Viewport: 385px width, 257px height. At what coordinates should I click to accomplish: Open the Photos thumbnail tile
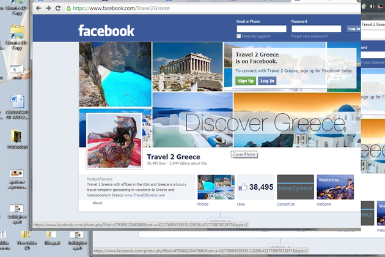click(216, 187)
